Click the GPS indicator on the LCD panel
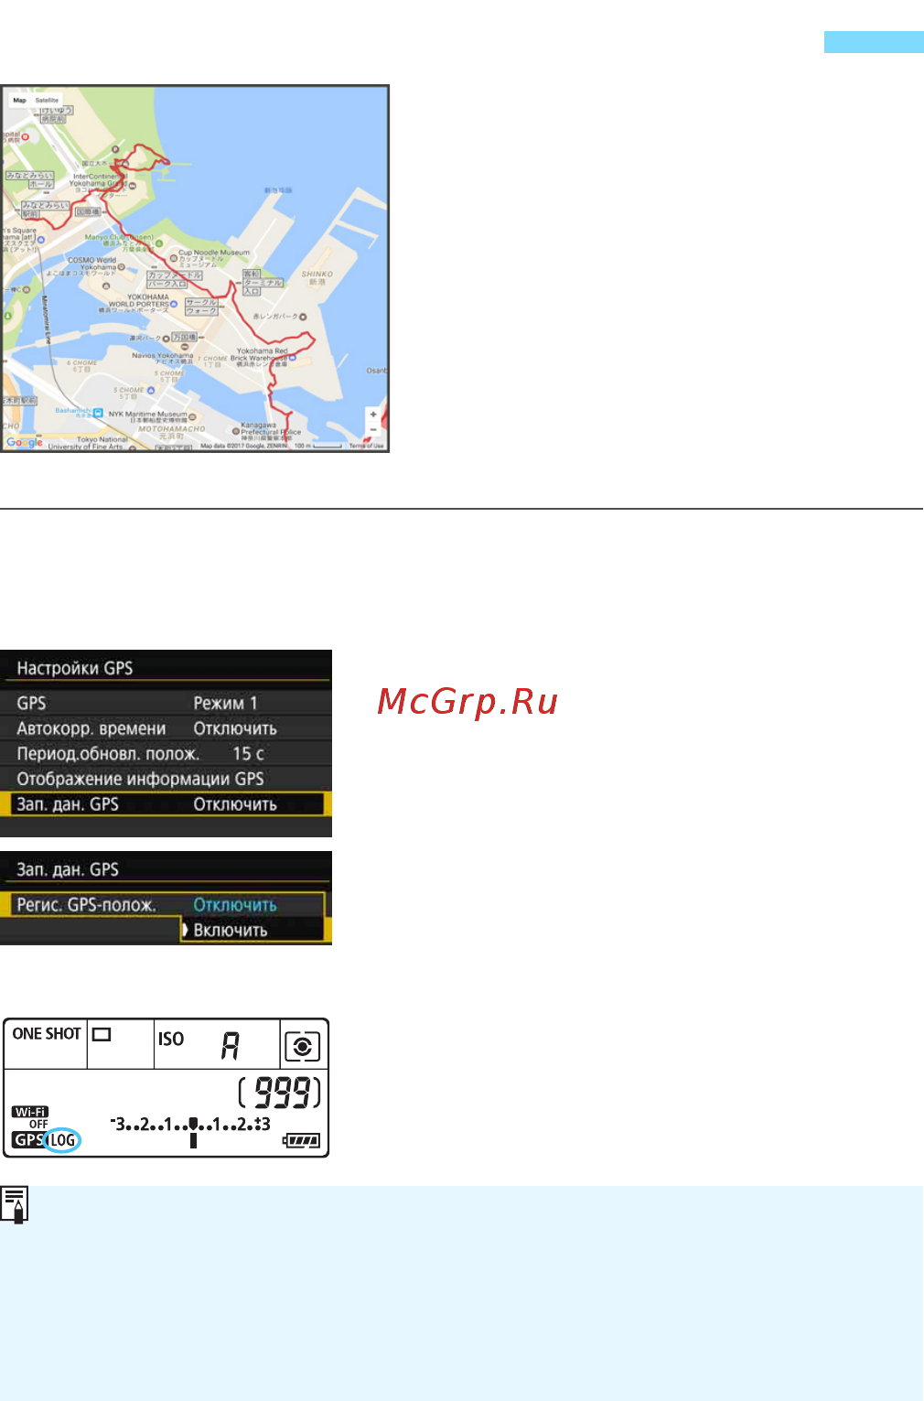 coord(28,1139)
